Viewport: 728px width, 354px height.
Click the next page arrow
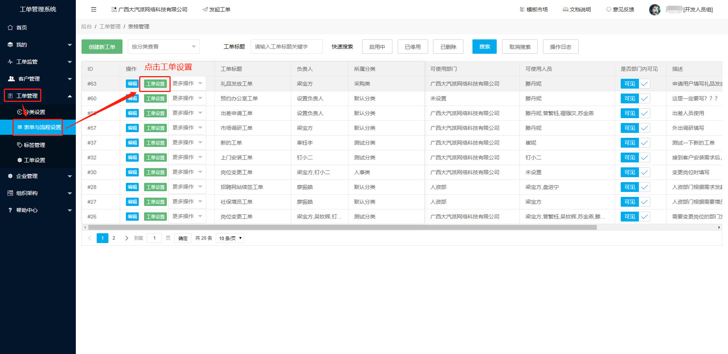[127, 238]
